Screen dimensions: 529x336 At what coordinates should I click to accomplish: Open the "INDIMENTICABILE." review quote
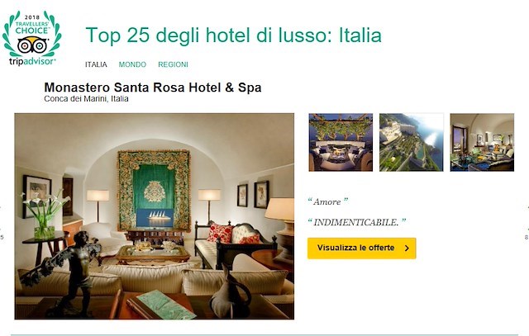[356, 222]
